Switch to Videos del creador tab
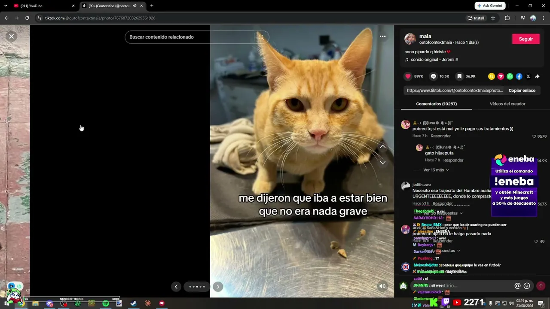The width and height of the screenshot is (550, 309). pos(507,104)
